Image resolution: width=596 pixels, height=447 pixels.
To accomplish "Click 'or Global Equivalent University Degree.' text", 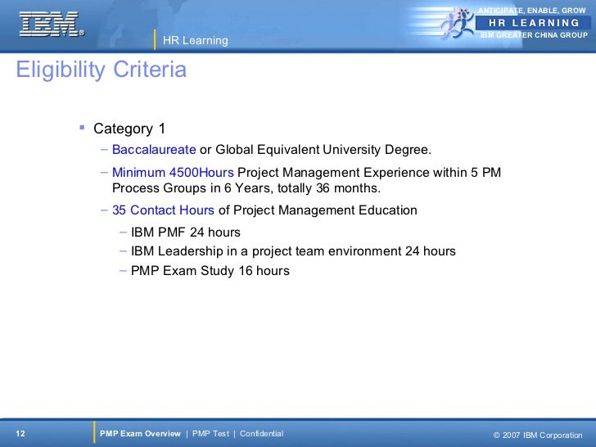I will (315, 149).
